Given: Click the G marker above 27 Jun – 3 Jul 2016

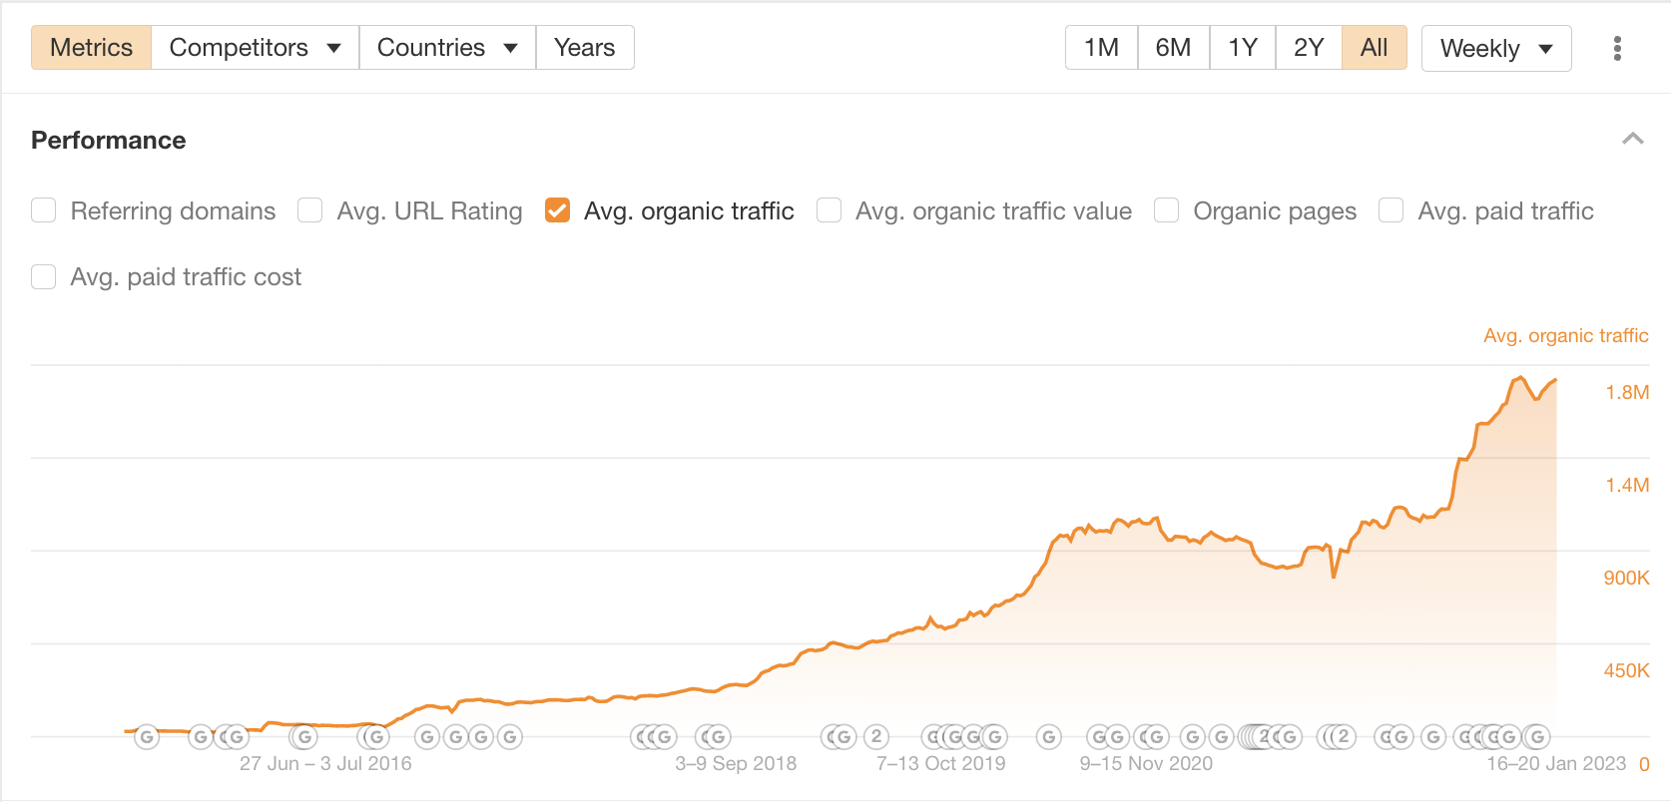Looking at the screenshot, I should 303,736.
